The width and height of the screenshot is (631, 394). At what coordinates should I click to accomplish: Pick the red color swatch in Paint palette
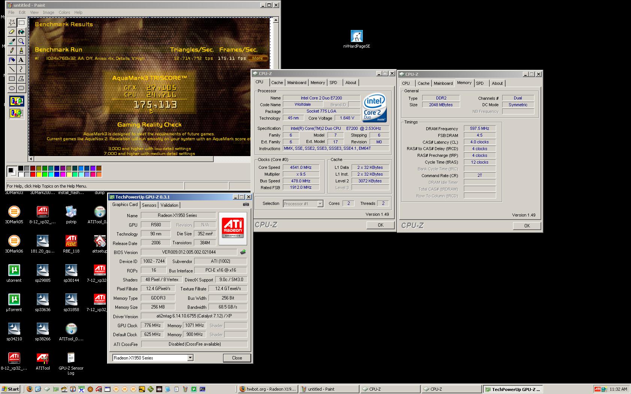click(x=33, y=174)
